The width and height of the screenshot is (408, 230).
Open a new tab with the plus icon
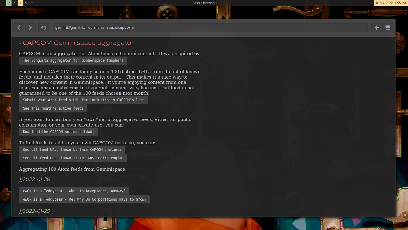coord(376,27)
